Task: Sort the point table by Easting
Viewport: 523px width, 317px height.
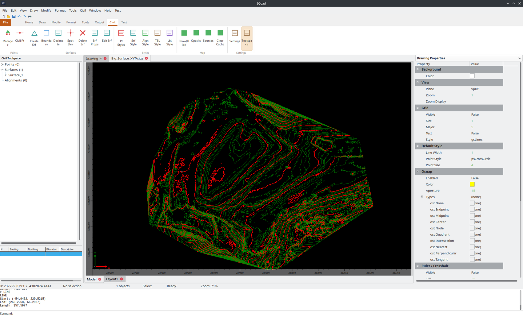Action: pos(18,249)
